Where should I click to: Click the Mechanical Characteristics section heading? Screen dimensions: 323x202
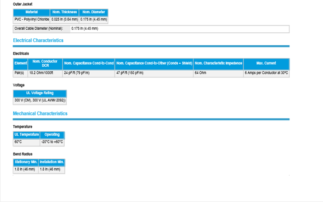(40, 114)
